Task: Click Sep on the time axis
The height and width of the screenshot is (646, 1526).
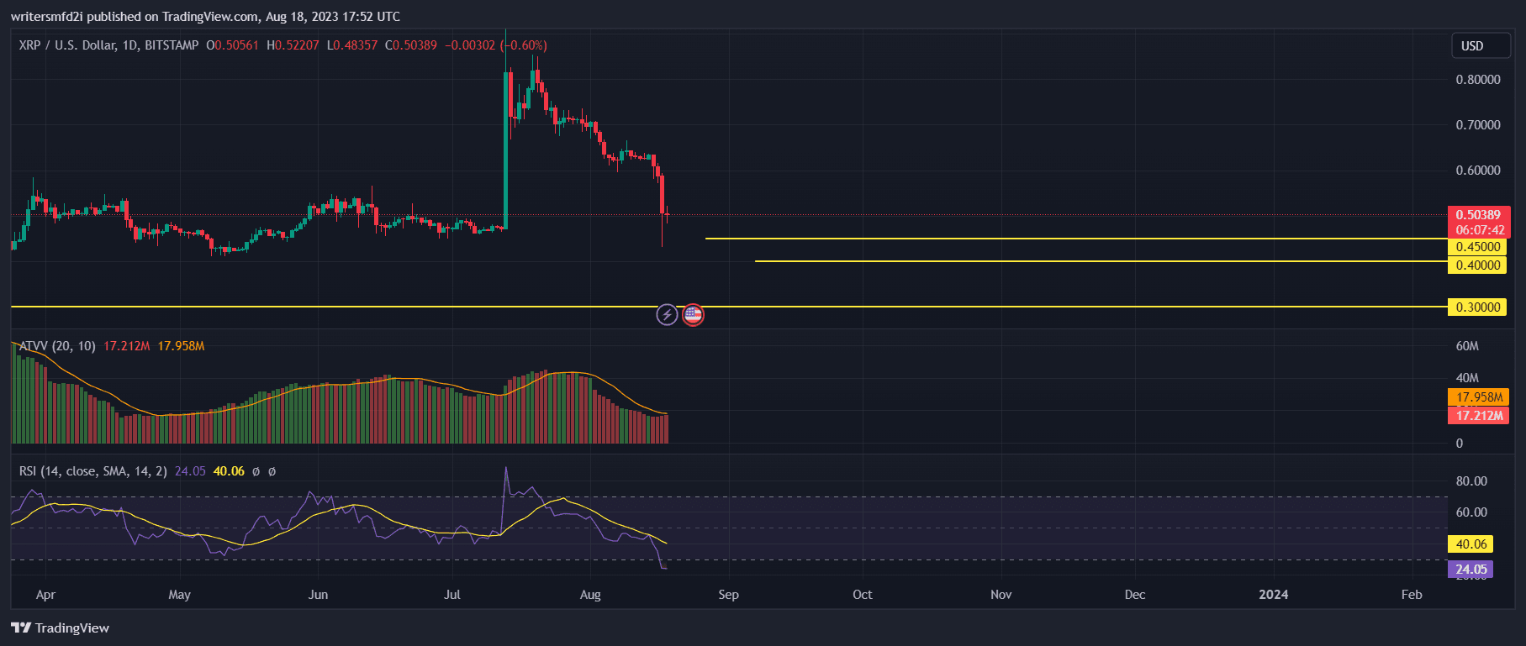Action: [728, 595]
